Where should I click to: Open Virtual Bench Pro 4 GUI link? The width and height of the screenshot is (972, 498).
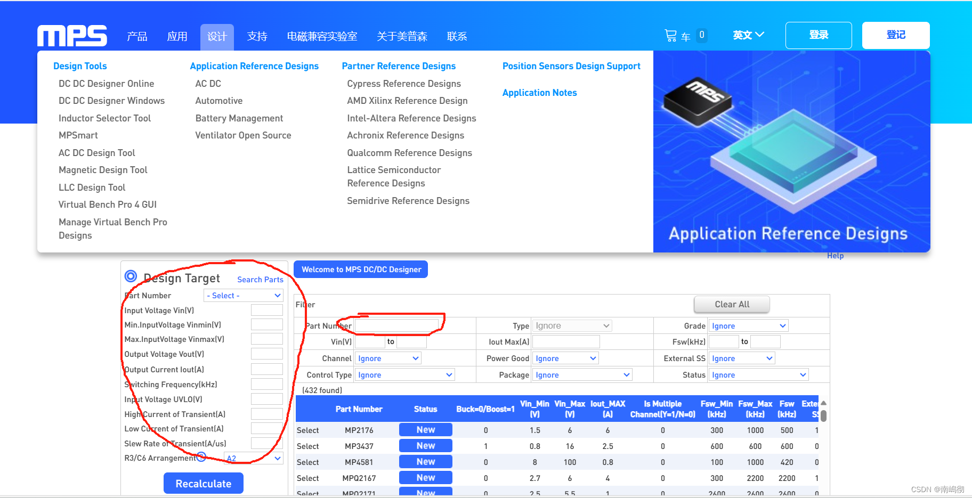coord(107,205)
